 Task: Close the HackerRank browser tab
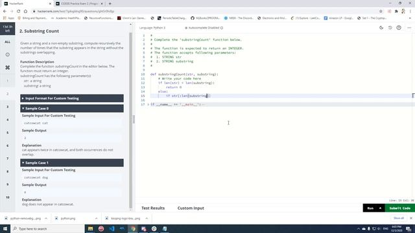[50, 4]
